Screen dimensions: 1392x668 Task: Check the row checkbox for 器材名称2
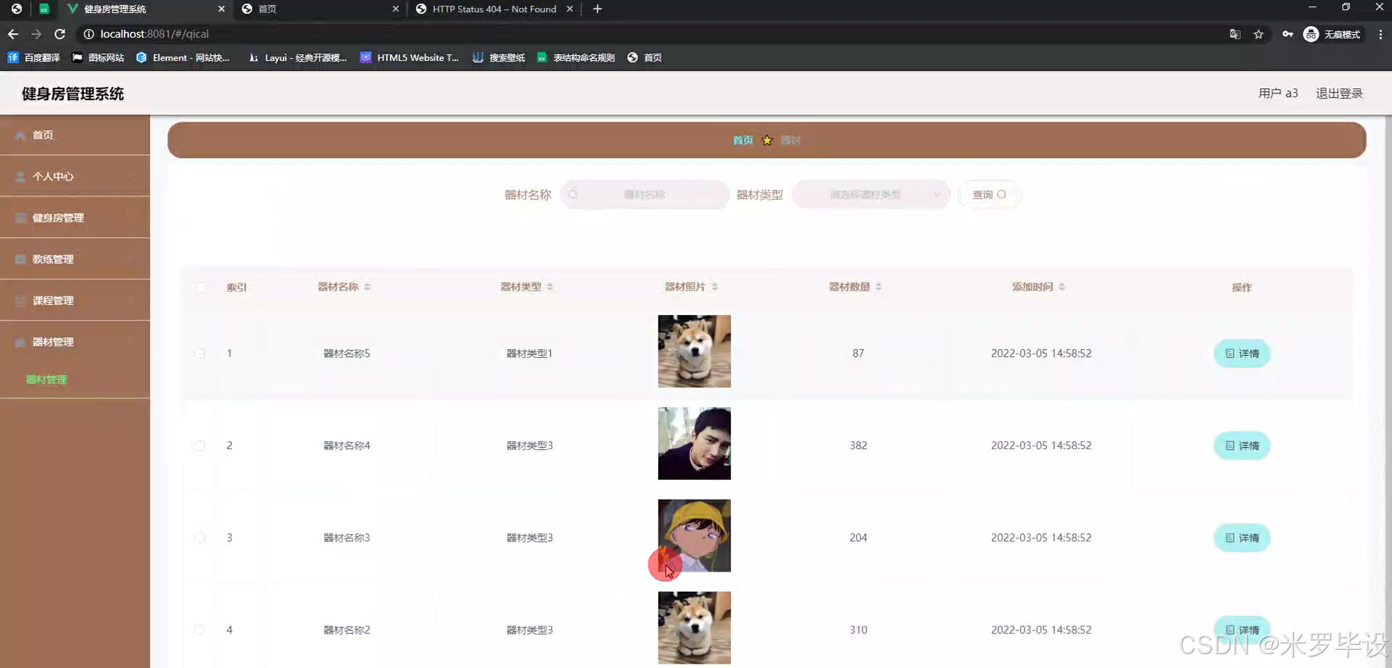(x=200, y=630)
